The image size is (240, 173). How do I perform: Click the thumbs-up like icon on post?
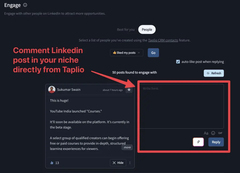click(52, 163)
